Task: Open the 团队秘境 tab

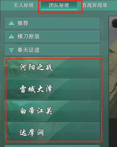Action: 59,5
